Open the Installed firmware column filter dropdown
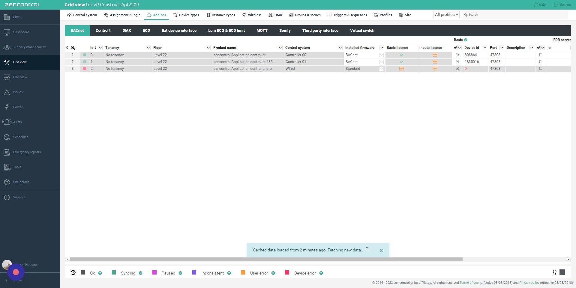This screenshot has width=576, height=288. tap(382, 48)
